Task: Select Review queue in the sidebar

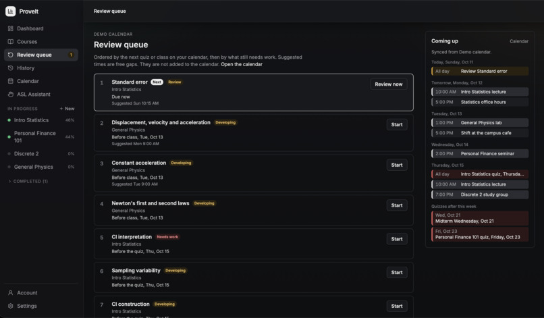Action: [x=41, y=55]
